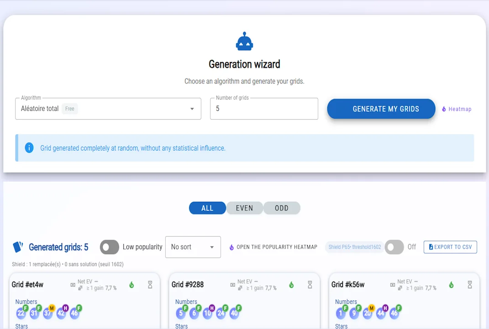Screen dimensions: 489x329
Task: Click green flame icon on Grid #et4w
Action: click(131, 285)
